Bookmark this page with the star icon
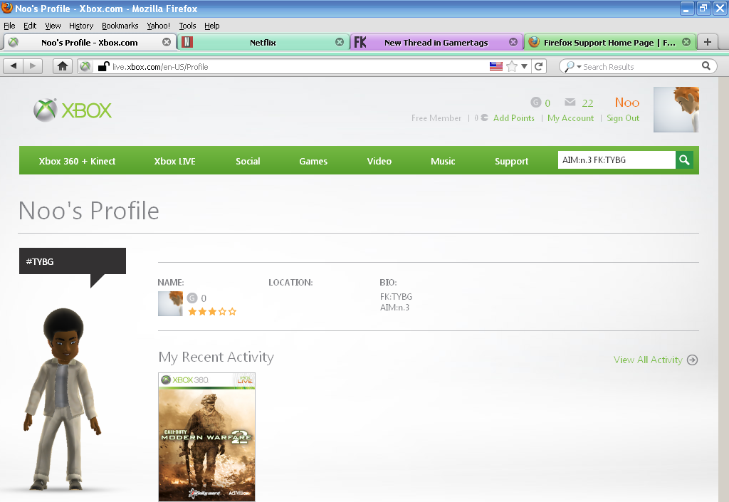729x502 pixels. tap(511, 66)
